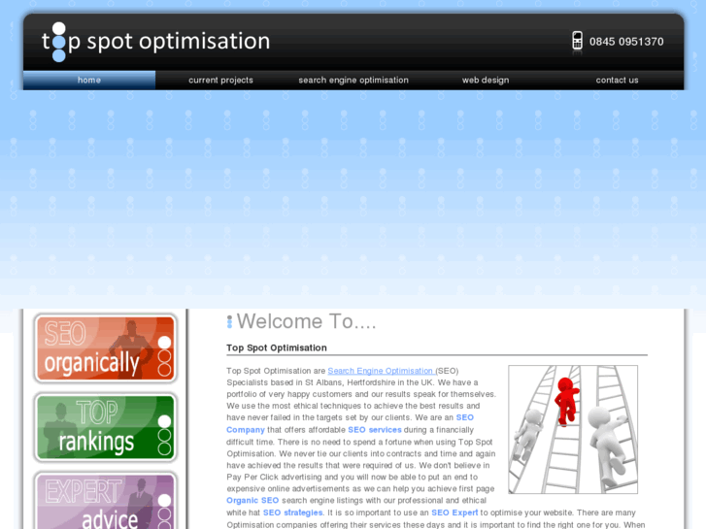This screenshot has width=706, height=529.
Task: Open the current projects menu item
Action: point(220,81)
